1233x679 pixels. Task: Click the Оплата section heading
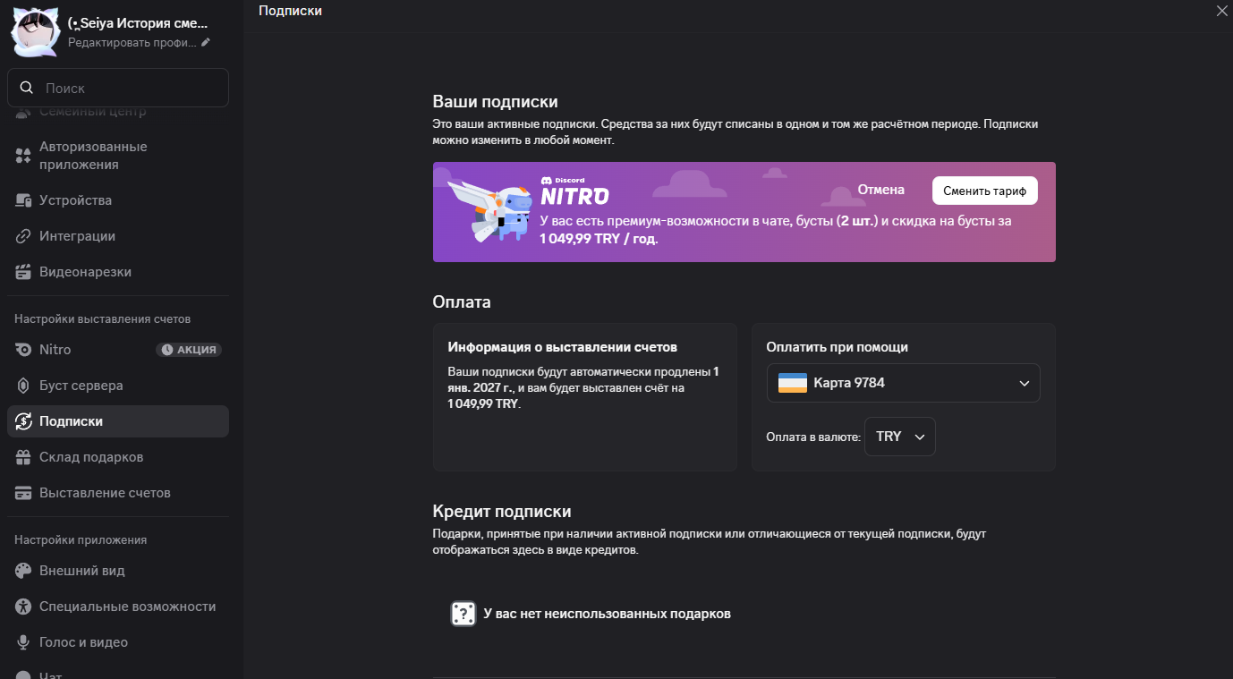[462, 302]
